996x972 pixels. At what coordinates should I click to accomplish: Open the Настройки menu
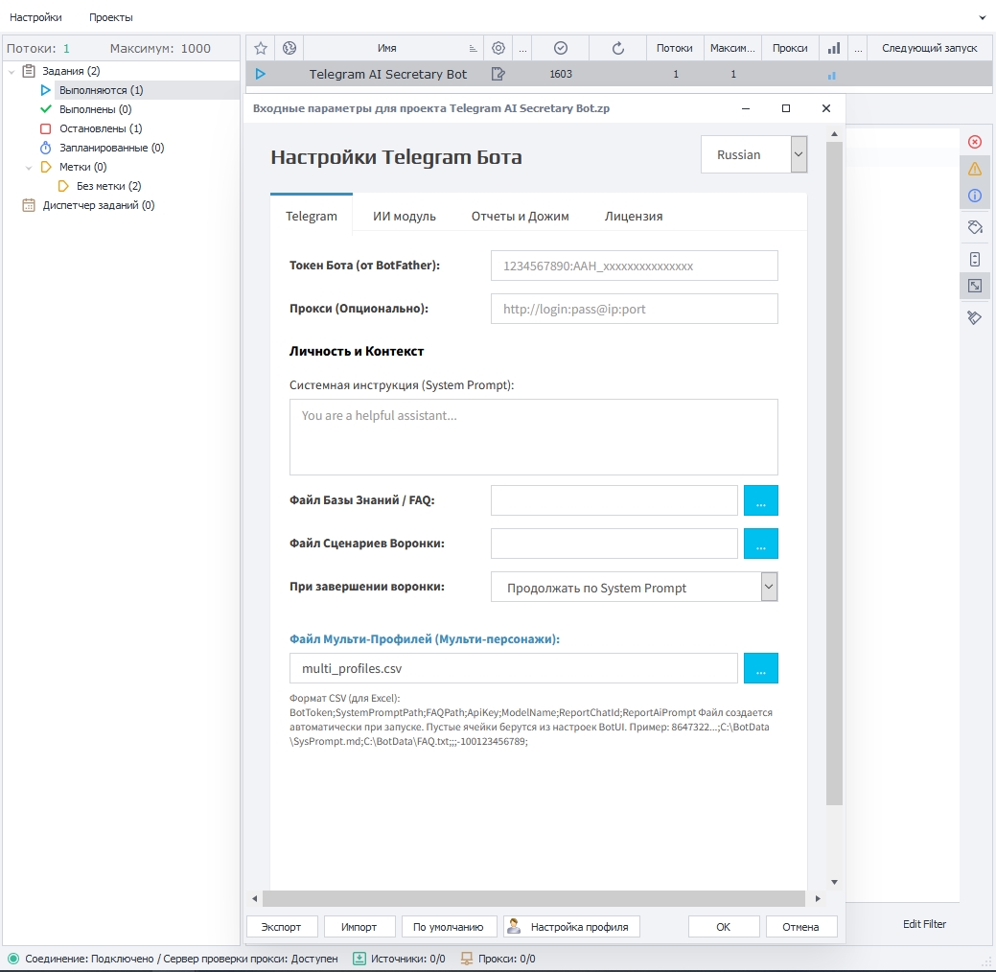(x=35, y=17)
